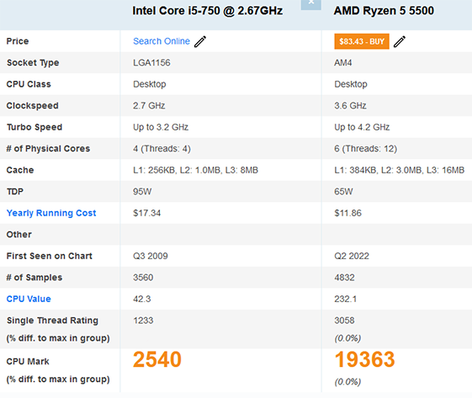The image size is (472, 398).
Task: Click the Intel TDP value 95W
Action: coord(142,192)
